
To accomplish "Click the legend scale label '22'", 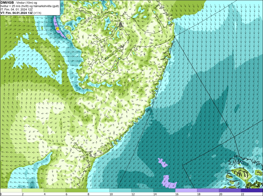I will click(x=242, y=194).
